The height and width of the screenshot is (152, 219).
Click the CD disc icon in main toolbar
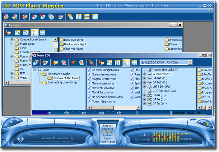click(51, 16)
